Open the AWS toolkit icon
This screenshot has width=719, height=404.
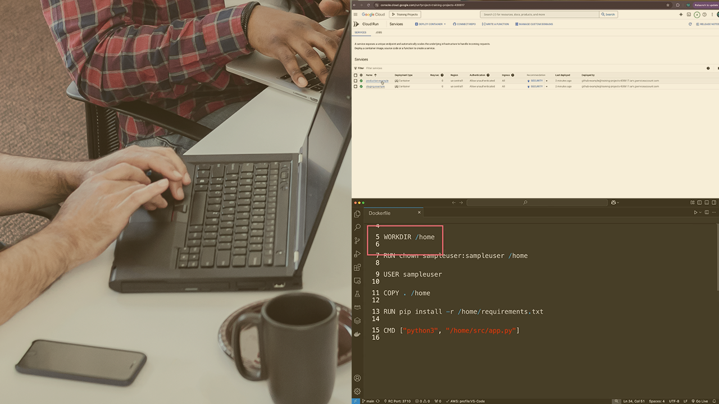coord(357,307)
